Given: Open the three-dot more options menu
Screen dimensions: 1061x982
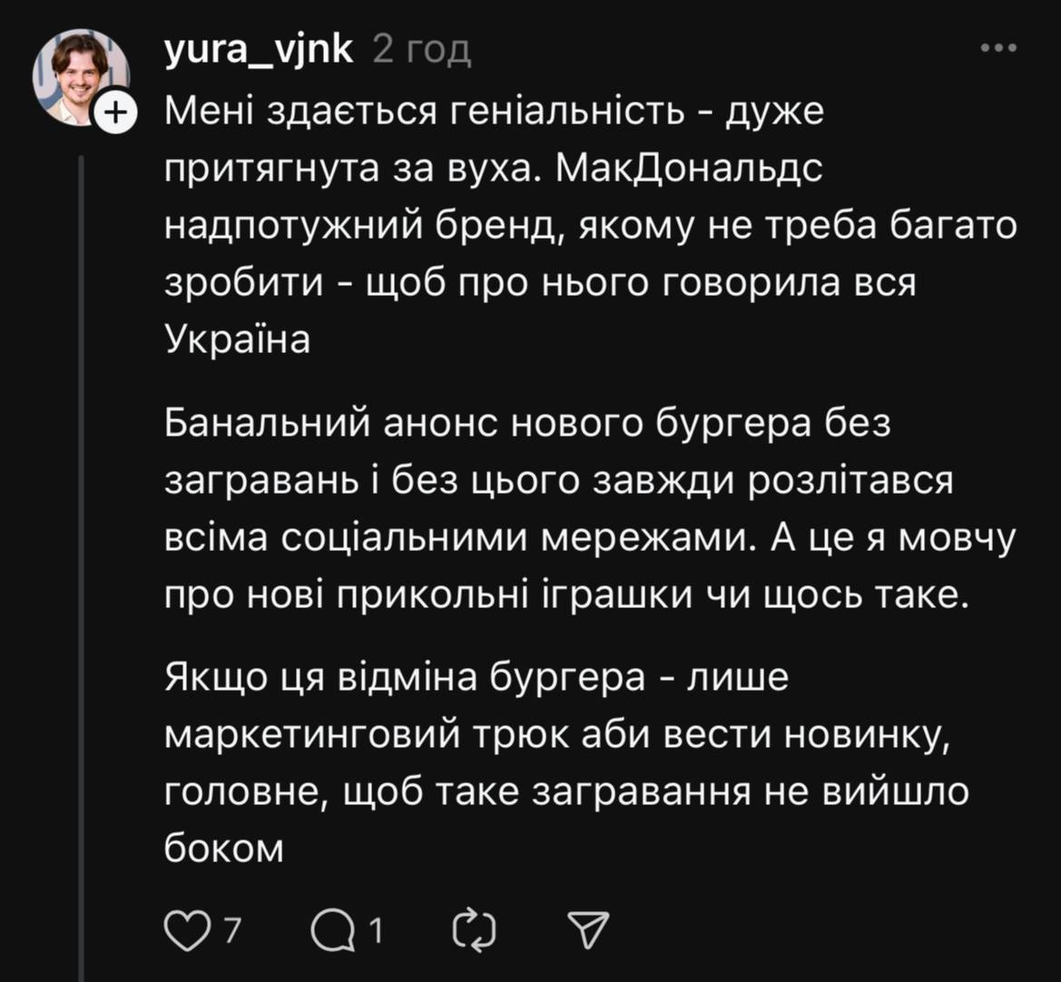Looking at the screenshot, I should (x=998, y=48).
